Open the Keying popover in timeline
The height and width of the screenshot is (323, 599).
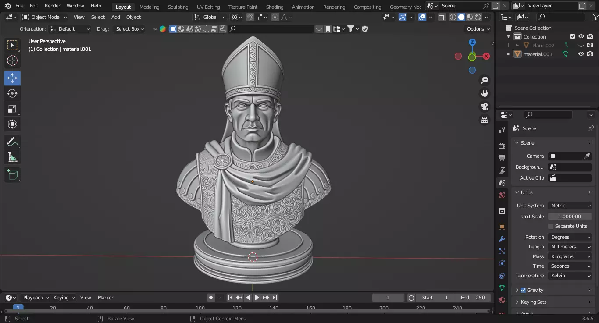click(64, 298)
